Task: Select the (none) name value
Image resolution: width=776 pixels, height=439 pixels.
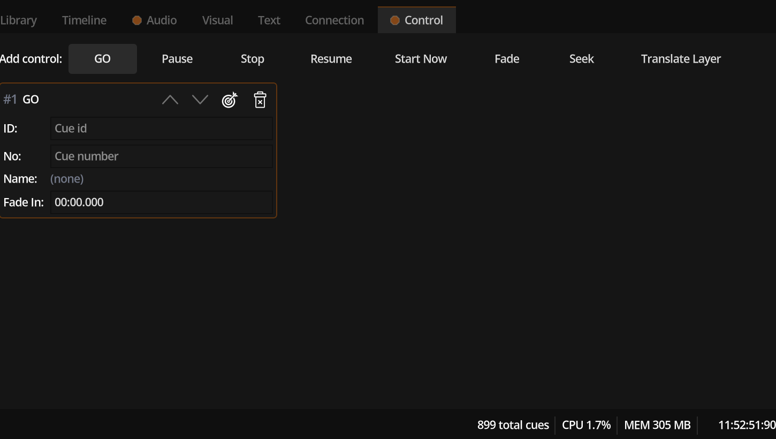Action: (67, 179)
